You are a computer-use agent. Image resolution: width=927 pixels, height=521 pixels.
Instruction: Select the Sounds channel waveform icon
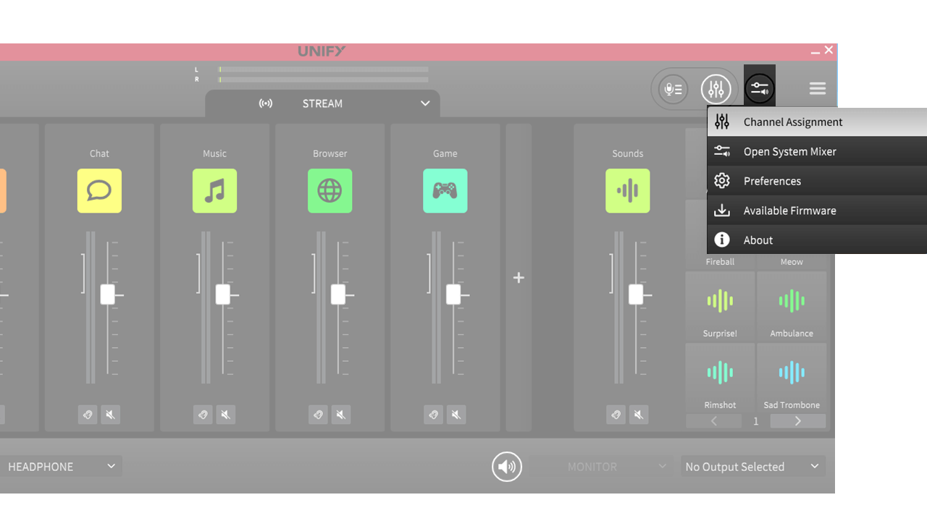[x=627, y=191]
